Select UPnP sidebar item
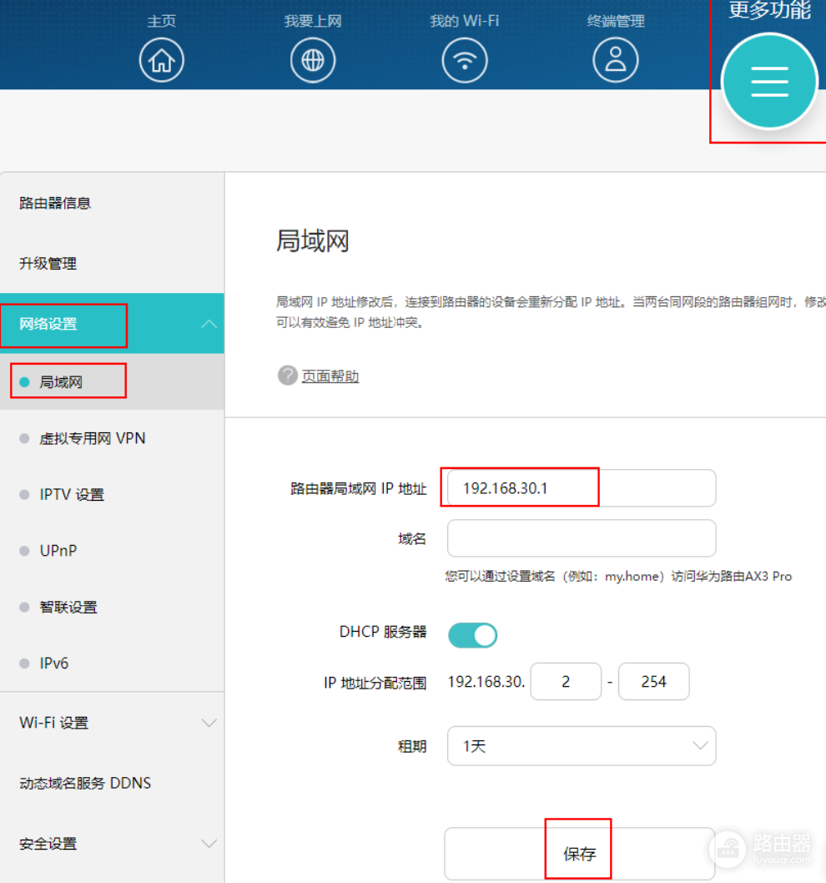The width and height of the screenshot is (826, 883). 58,551
